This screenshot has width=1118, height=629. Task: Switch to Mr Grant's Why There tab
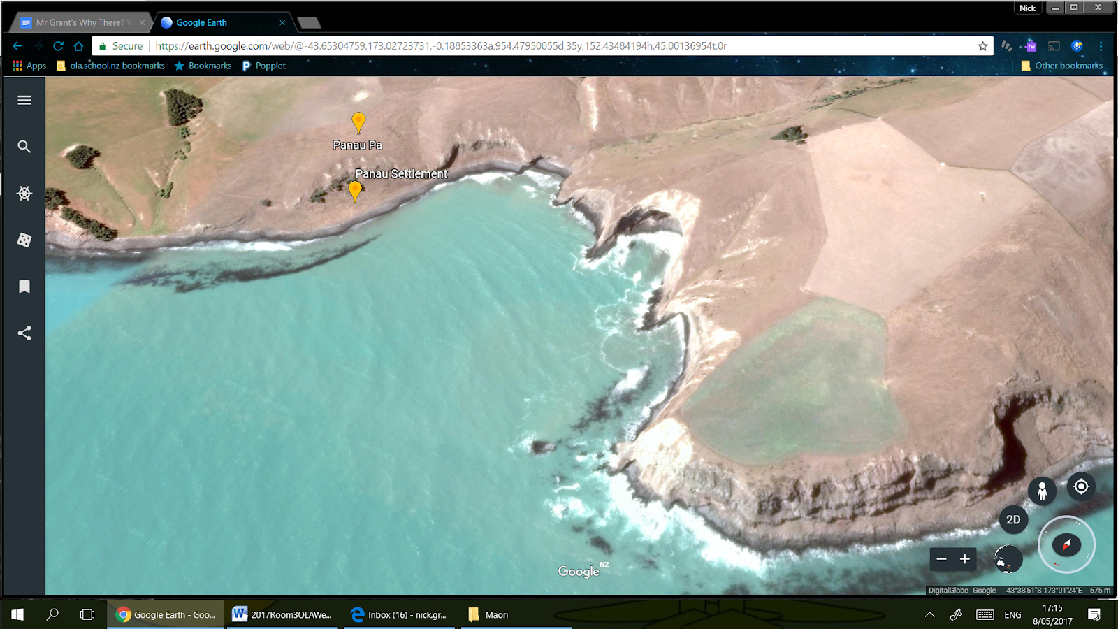click(82, 22)
